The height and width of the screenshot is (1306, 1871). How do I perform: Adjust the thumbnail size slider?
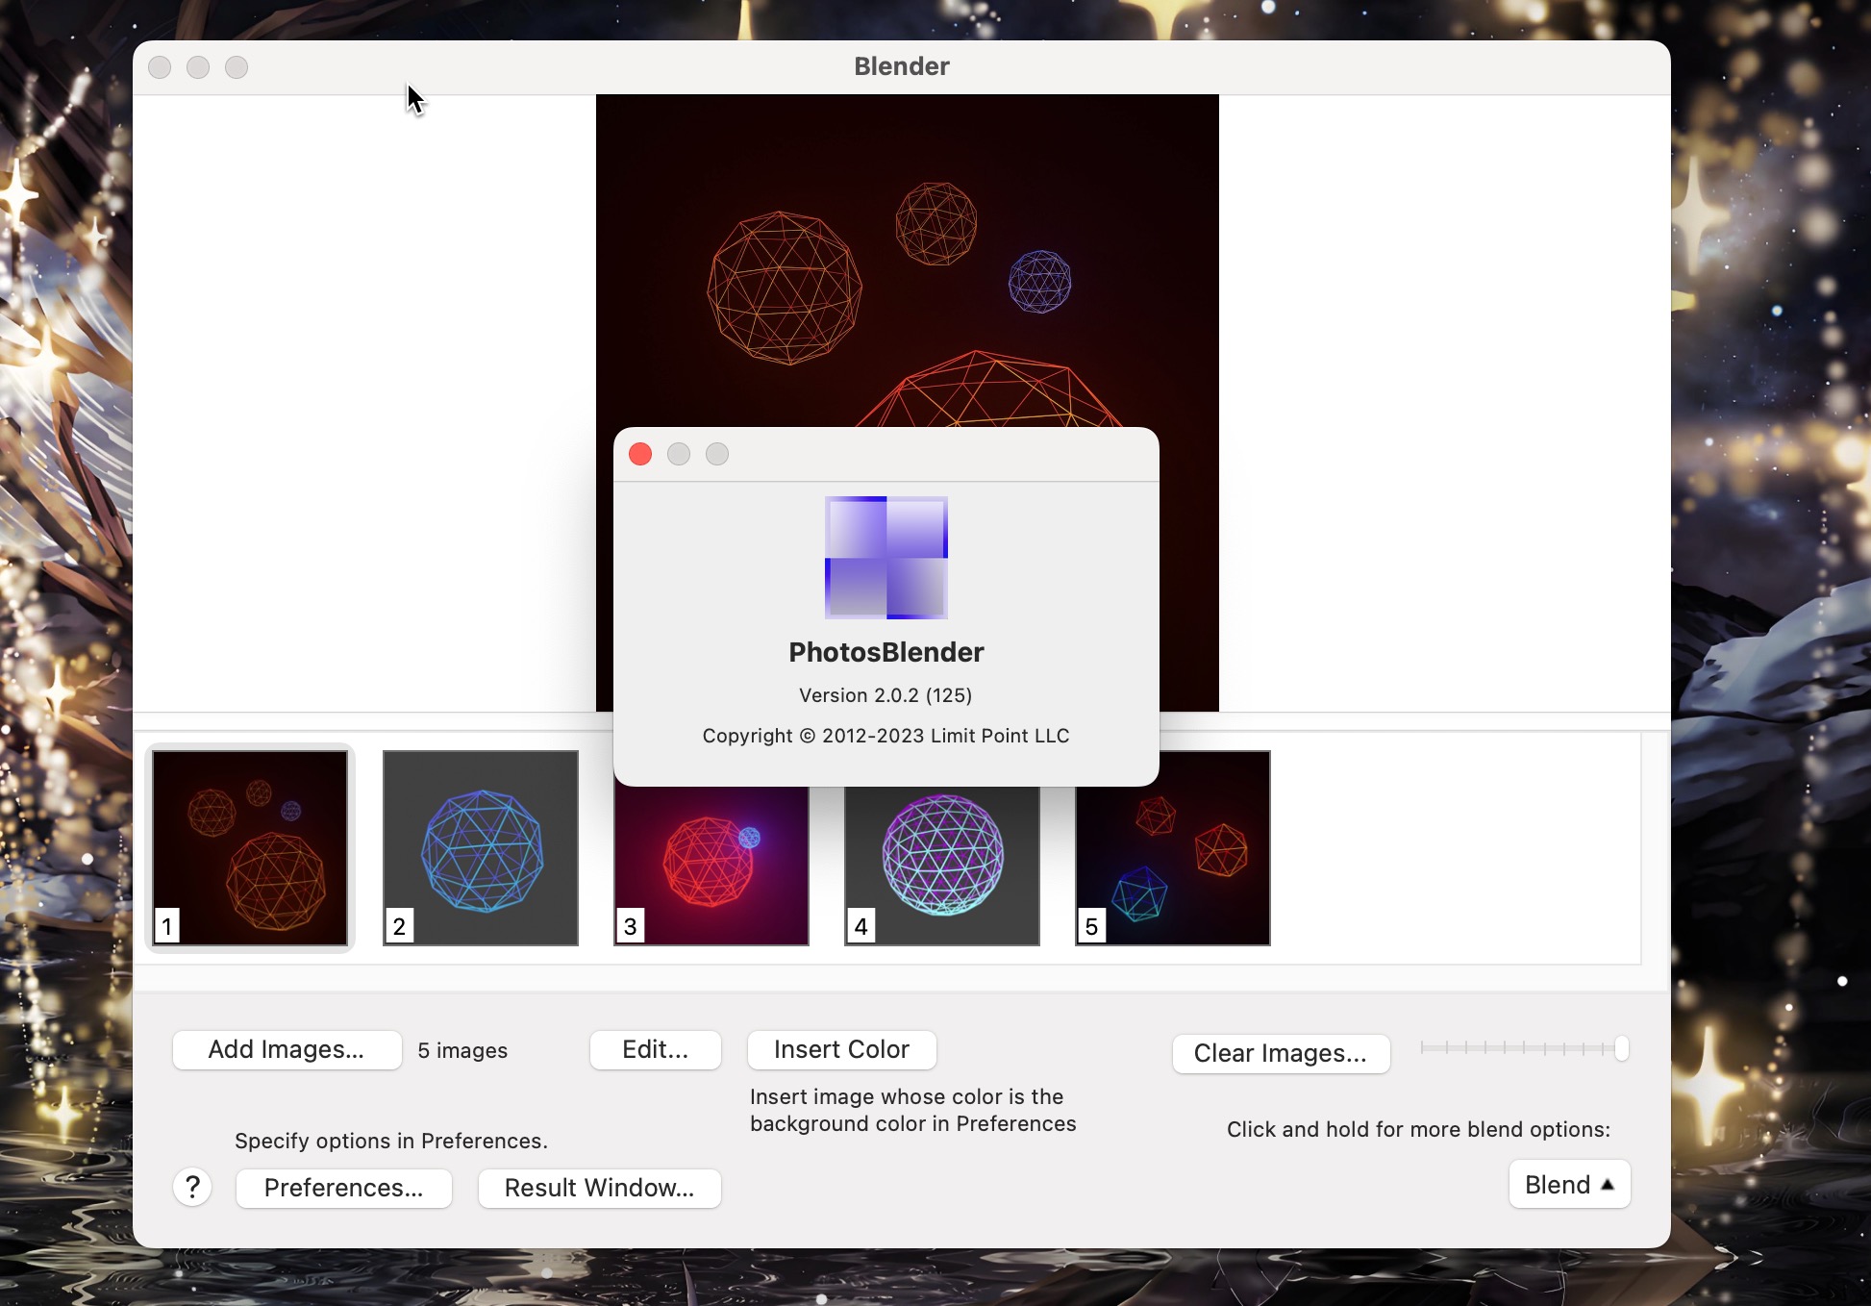click(x=1524, y=1048)
